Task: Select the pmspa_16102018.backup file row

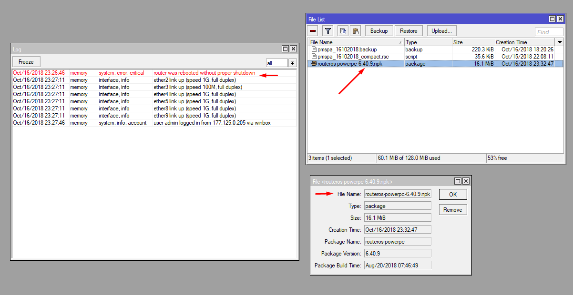Action: tap(436, 49)
